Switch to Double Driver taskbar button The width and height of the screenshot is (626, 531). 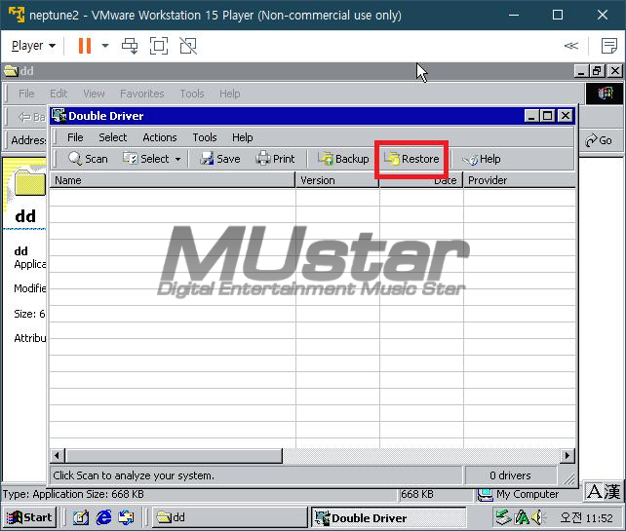click(389, 517)
